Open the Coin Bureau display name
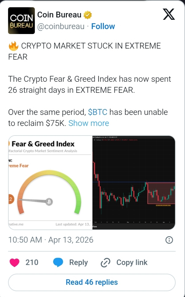 (59, 15)
